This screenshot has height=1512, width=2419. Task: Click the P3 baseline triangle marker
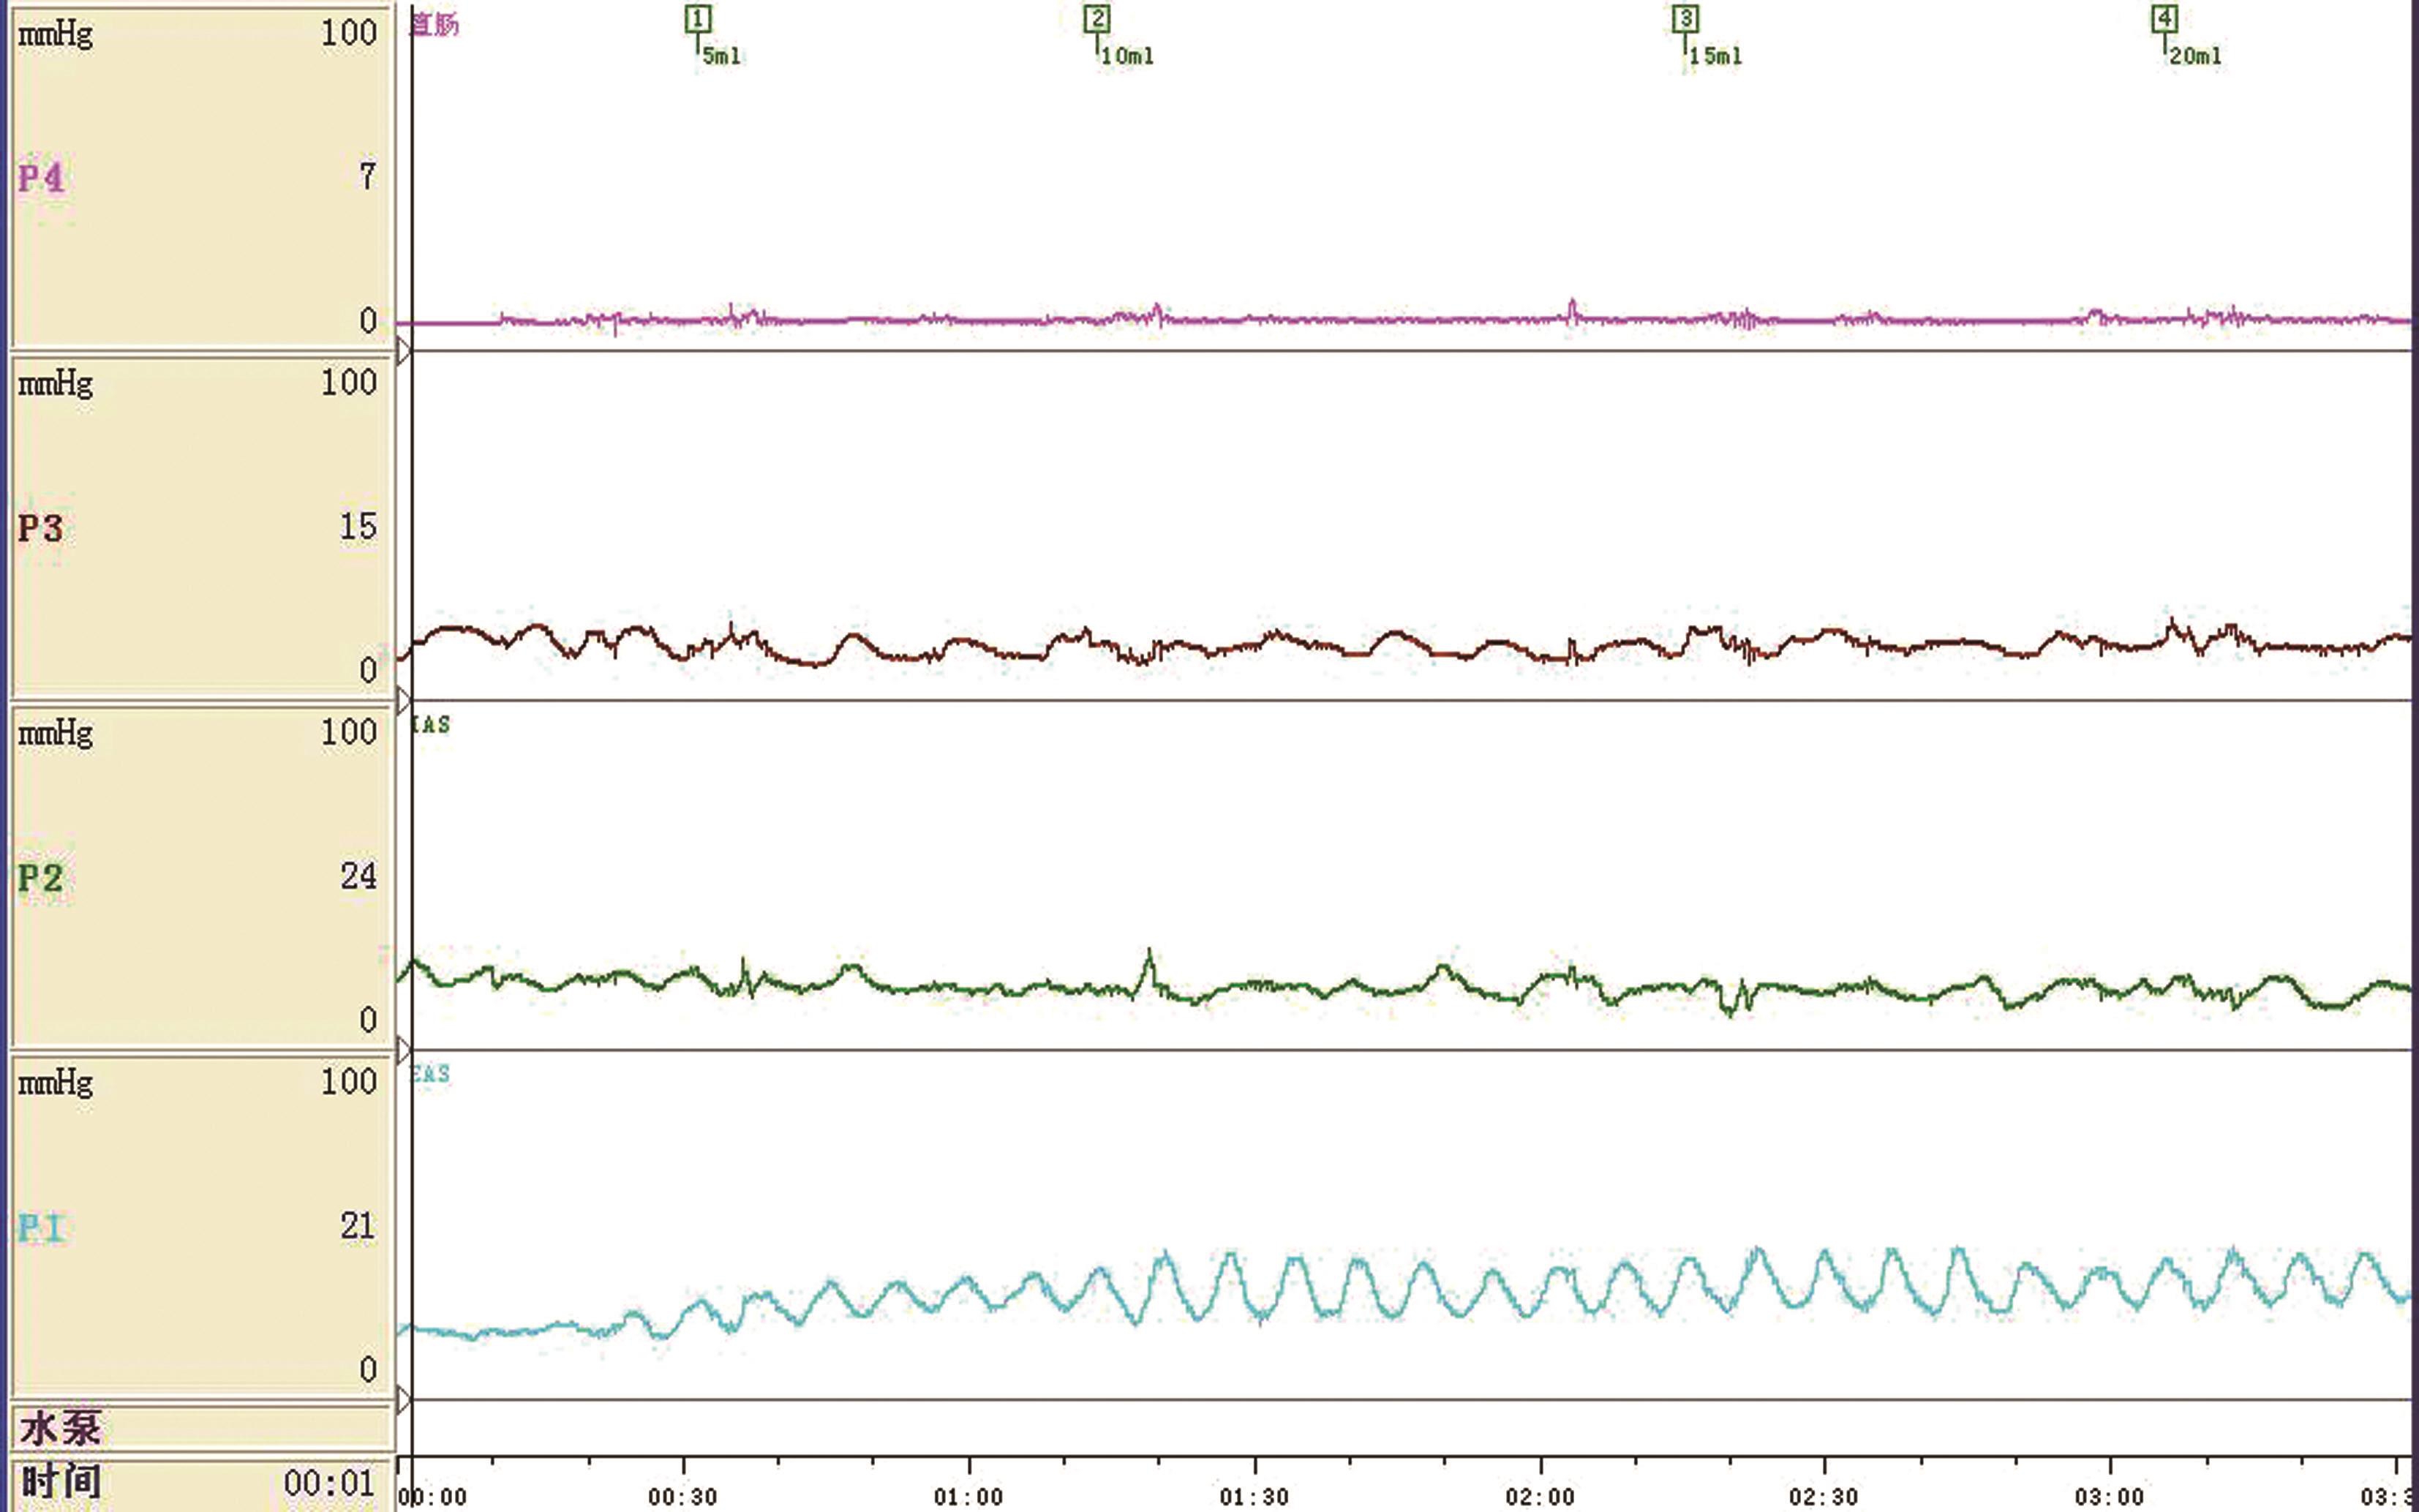(404, 699)
